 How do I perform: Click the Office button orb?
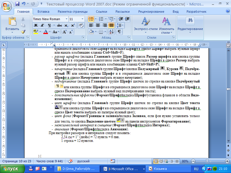pos(6,6)
